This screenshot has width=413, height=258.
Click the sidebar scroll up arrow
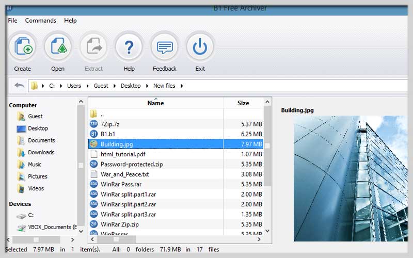click(x=81, y=101)
